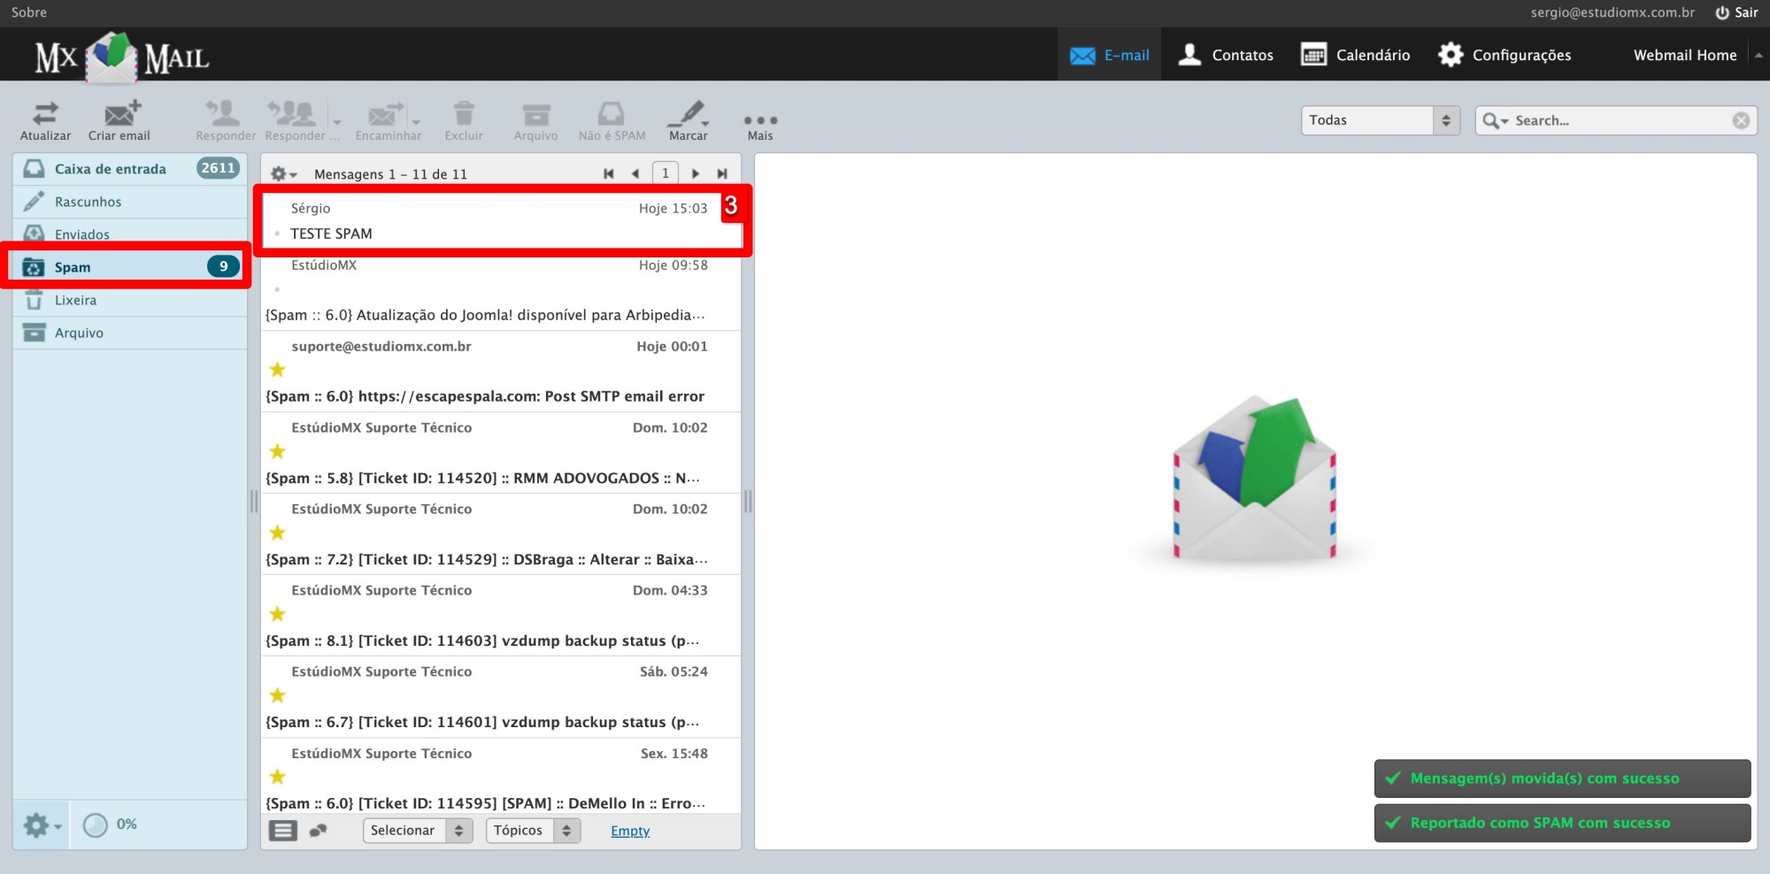Click the Empty link to clear Spam
Viewport: 1770px width, 874px height.
(x=629, y=830)
